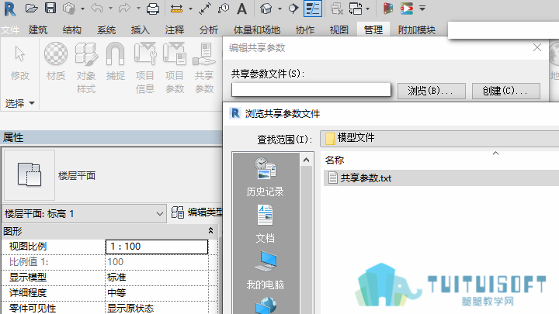The image size is (559, 314).
Task: Switch to the Insert (插入) tab
Action: tap(140, 30)
